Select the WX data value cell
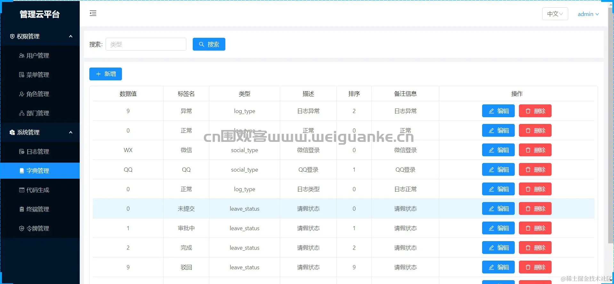This screenshot has height=284, width=614. click(128, 150)
